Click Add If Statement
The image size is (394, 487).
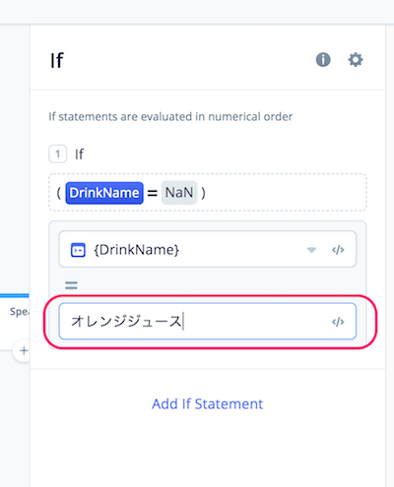click(x=208, y=404)
